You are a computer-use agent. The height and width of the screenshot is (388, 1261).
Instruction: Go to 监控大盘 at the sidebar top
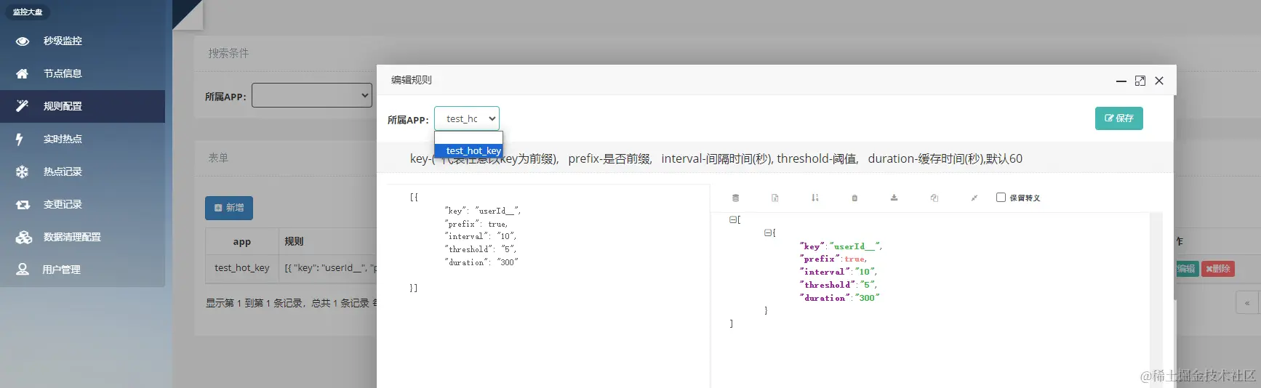pyautogui.click(x=28, y=12)
